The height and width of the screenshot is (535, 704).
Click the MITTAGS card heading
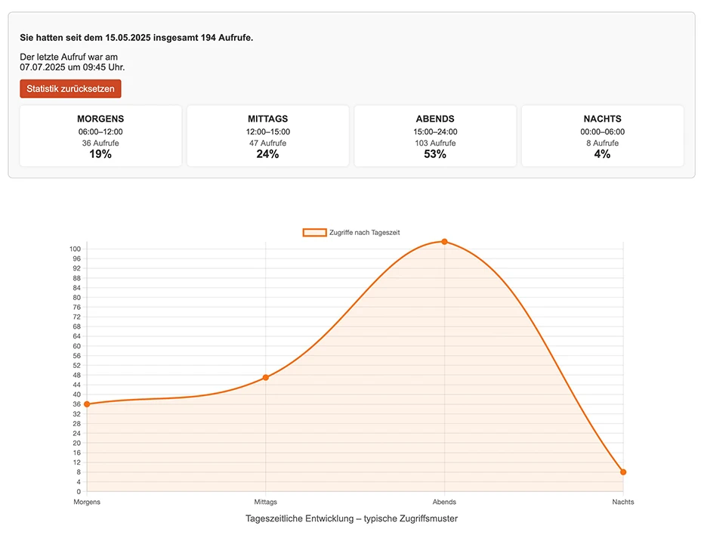(267, 119)
